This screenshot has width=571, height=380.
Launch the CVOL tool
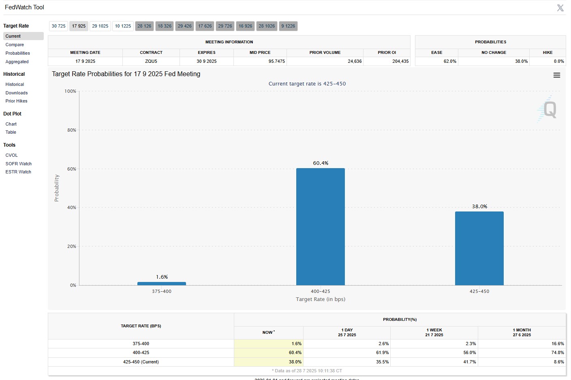[x=12, y=155]
